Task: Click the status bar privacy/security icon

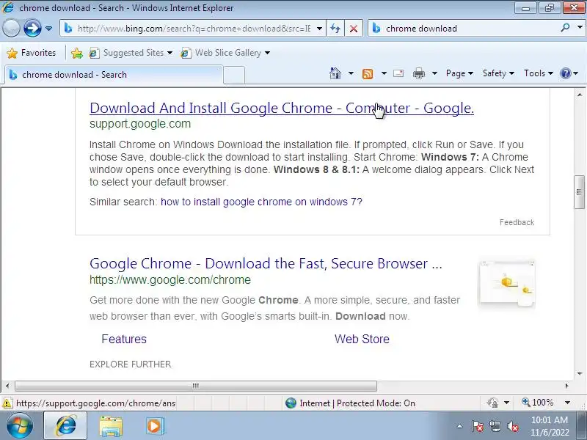Action: click(492, 403)
